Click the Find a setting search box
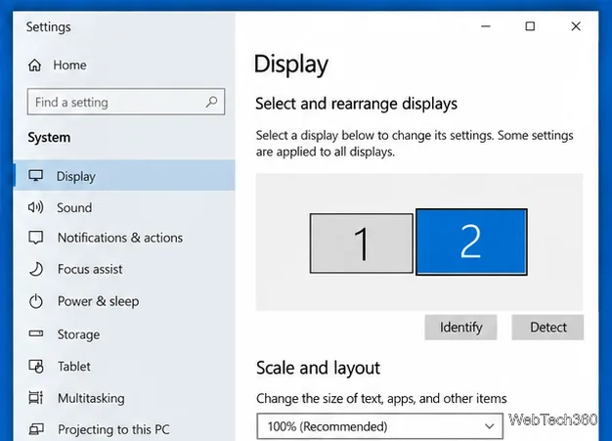This screenshot has width=612, height=441. 126,102
